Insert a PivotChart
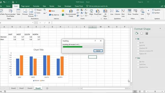Image resolution: width=165 pixels, height=93 pixels. [x=98, y=13]
